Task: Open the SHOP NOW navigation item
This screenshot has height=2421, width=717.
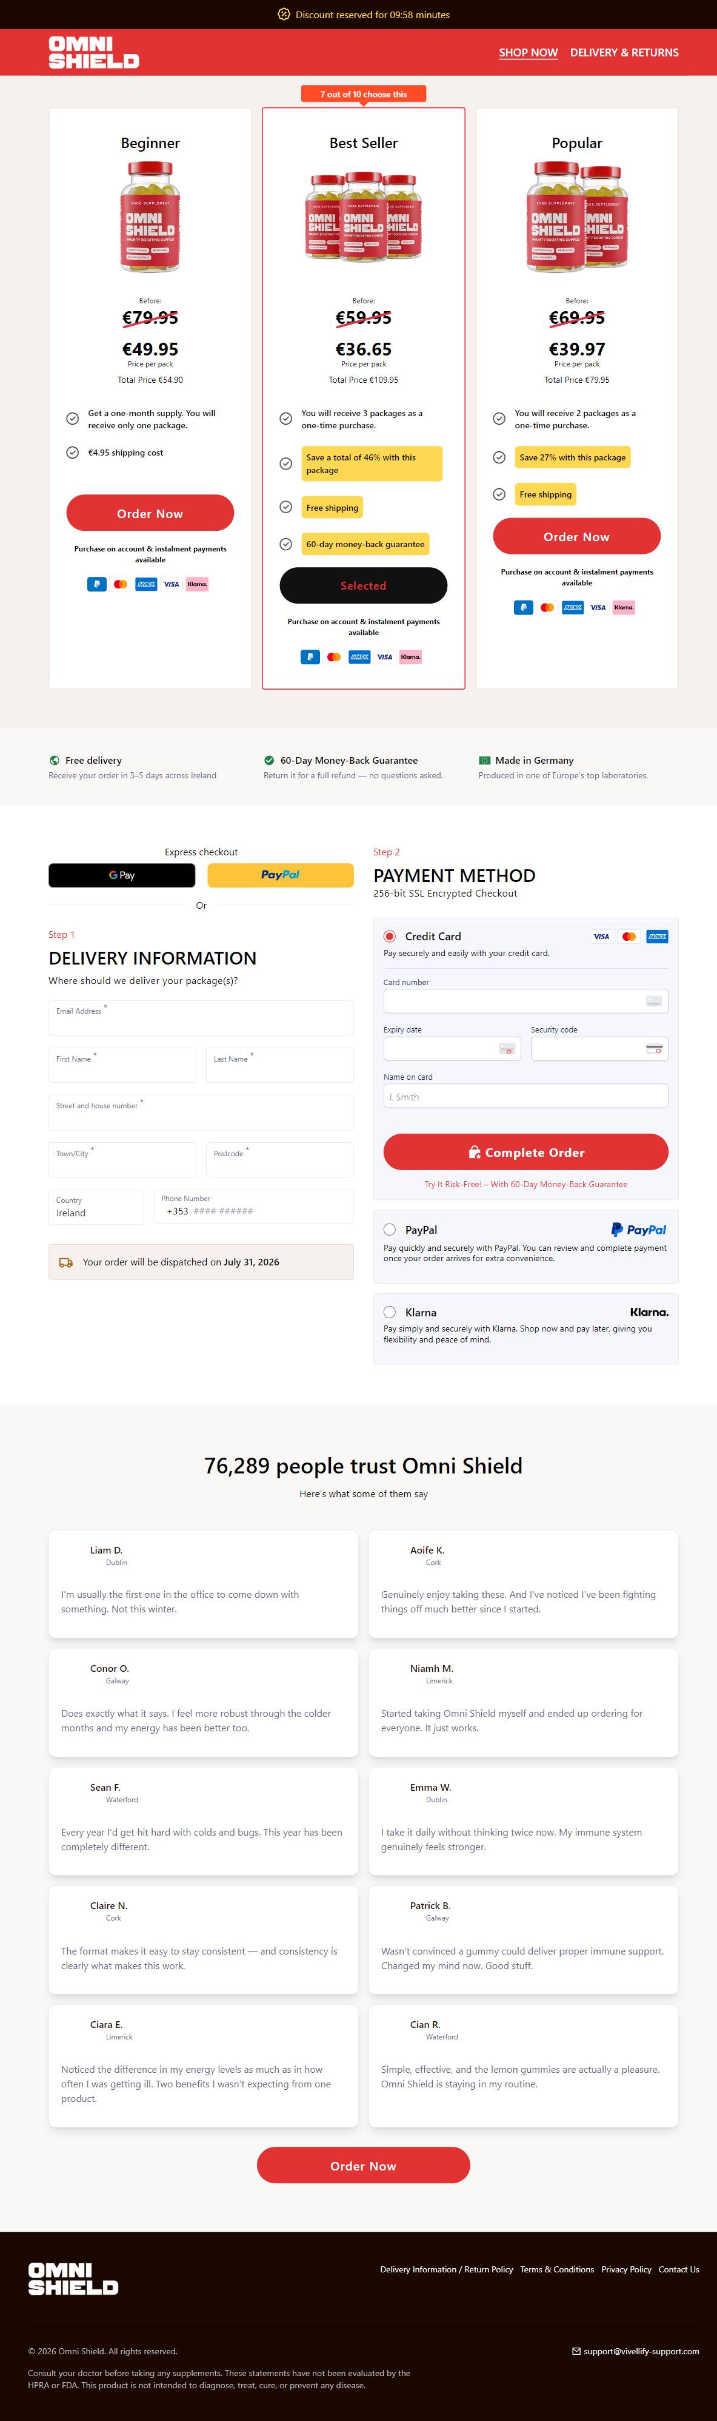Action: click(529, 53)
